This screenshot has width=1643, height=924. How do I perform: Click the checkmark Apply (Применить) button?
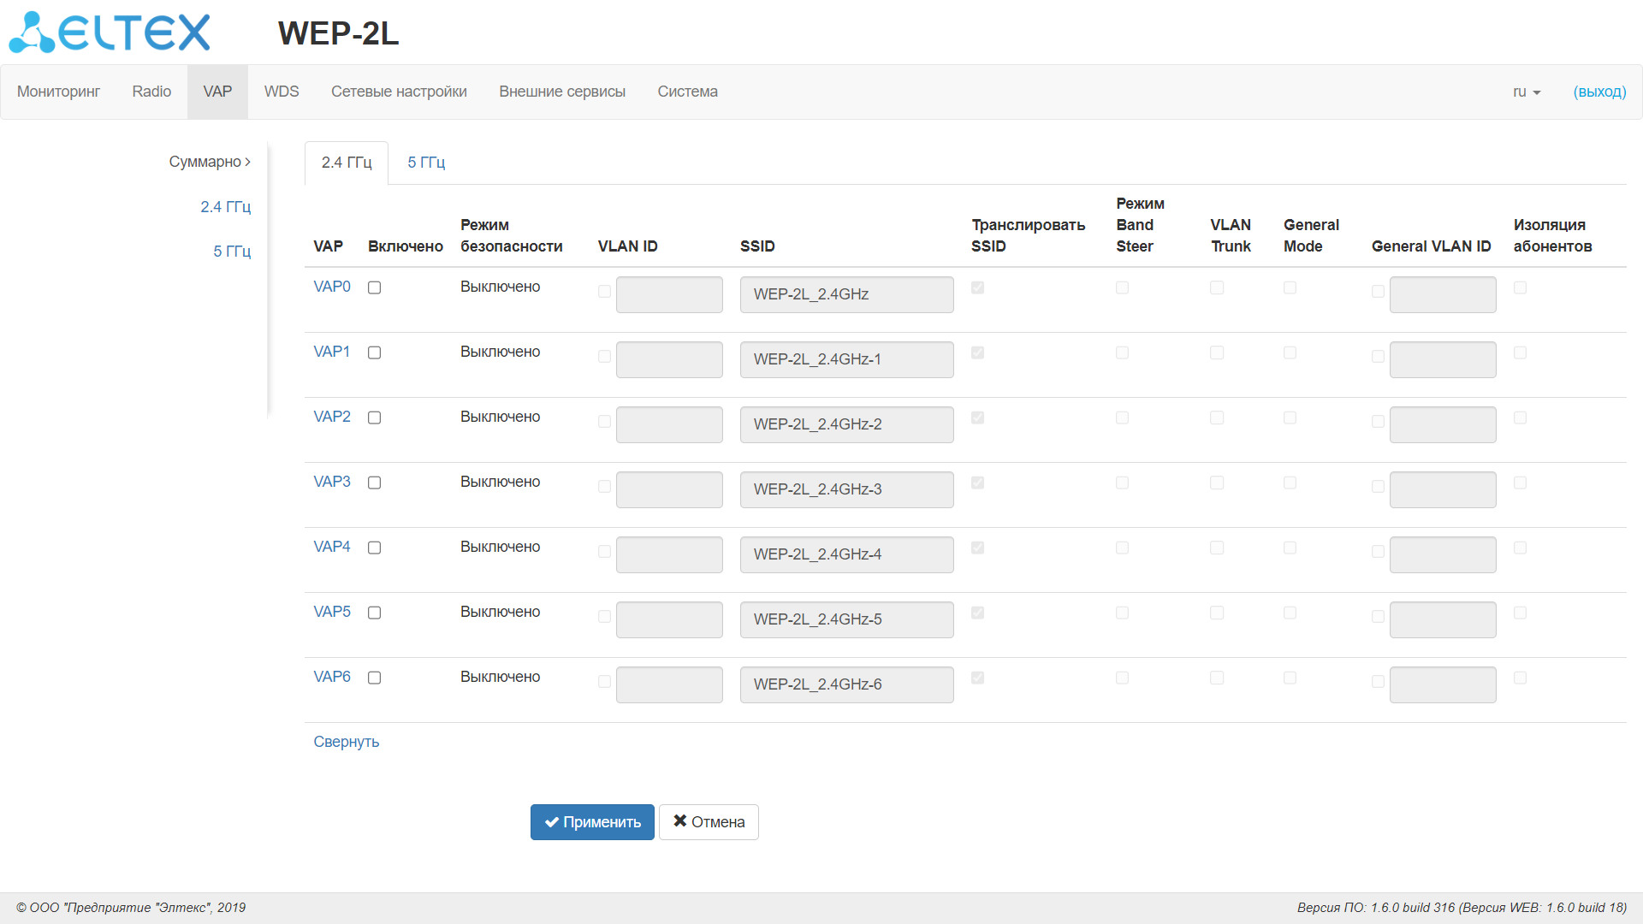[592, 822]
